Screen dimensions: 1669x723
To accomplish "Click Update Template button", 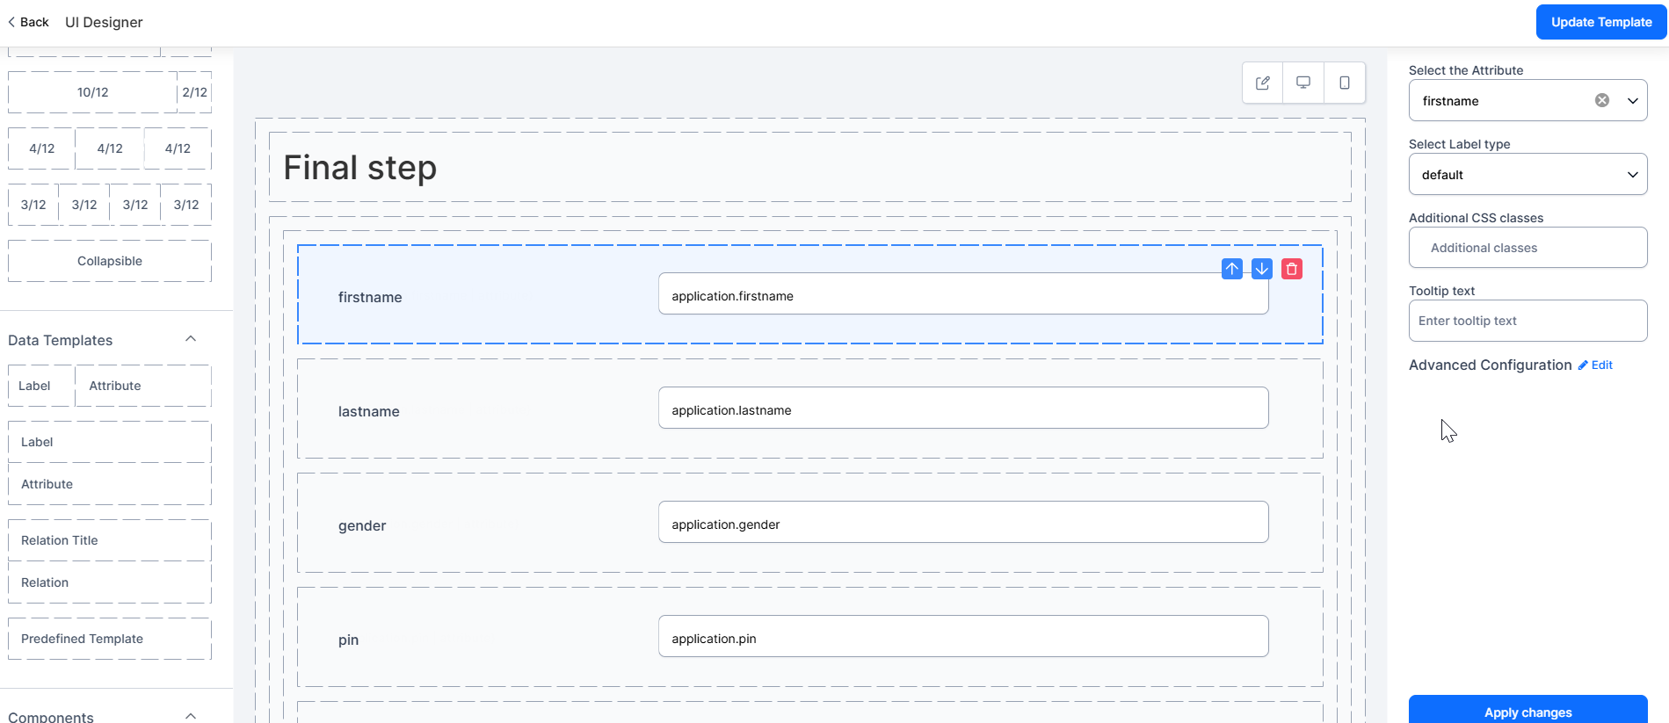I will (1601, 22).
